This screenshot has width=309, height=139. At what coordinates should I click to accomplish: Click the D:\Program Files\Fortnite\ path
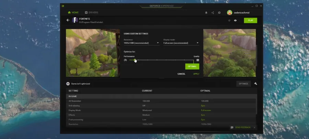91,22
